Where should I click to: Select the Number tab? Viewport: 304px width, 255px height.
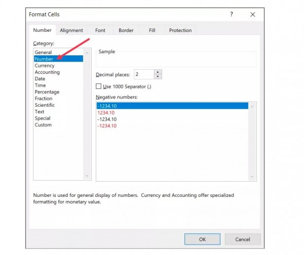[42, 30]
